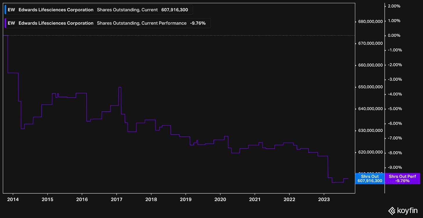The height and width of the screenshot is (218, 423).
Task: Click the 630,000,000 axis value
Action: click(x=370, y=131)
